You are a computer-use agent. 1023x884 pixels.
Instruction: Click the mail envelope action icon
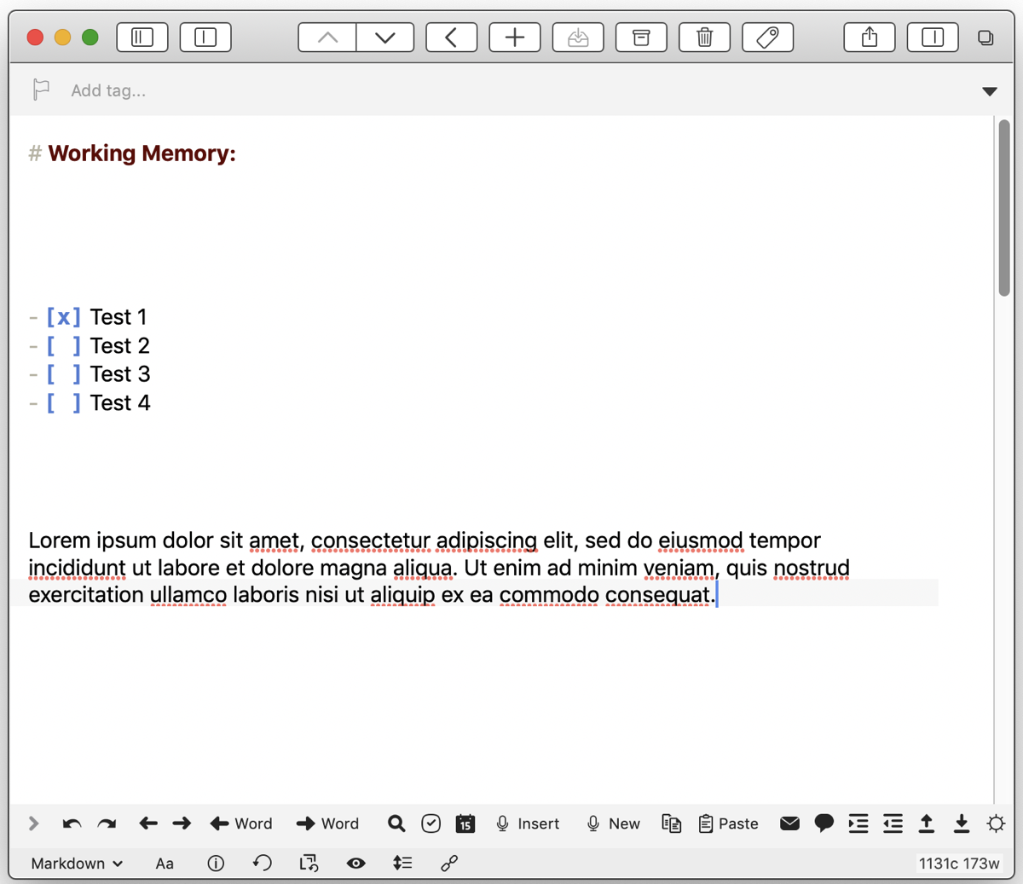(x=790, y=823)
